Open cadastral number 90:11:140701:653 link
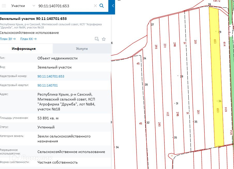Image resolution: width=234 pixels, height=169 pixels. pyautogui.click(x=51, y=76)
